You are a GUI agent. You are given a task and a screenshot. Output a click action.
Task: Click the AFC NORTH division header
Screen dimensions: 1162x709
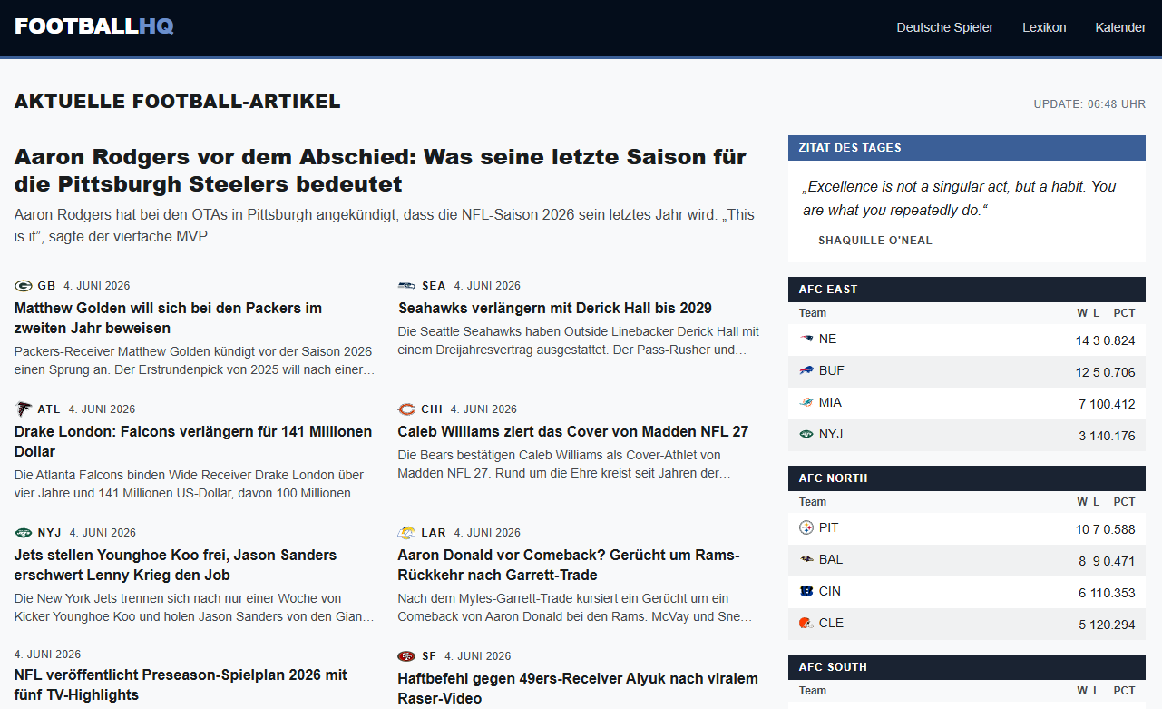[x=967, y=478]
